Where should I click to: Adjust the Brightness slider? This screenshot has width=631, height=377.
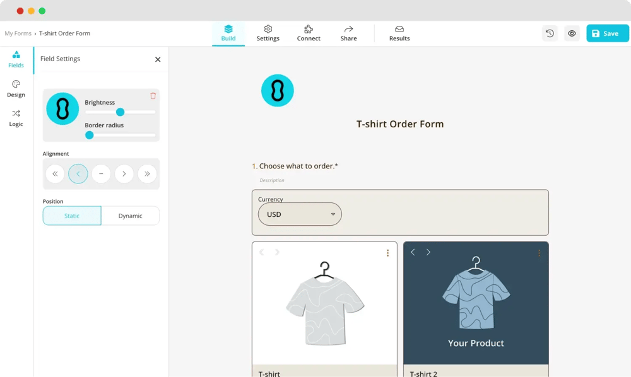(x=120, y=112)
